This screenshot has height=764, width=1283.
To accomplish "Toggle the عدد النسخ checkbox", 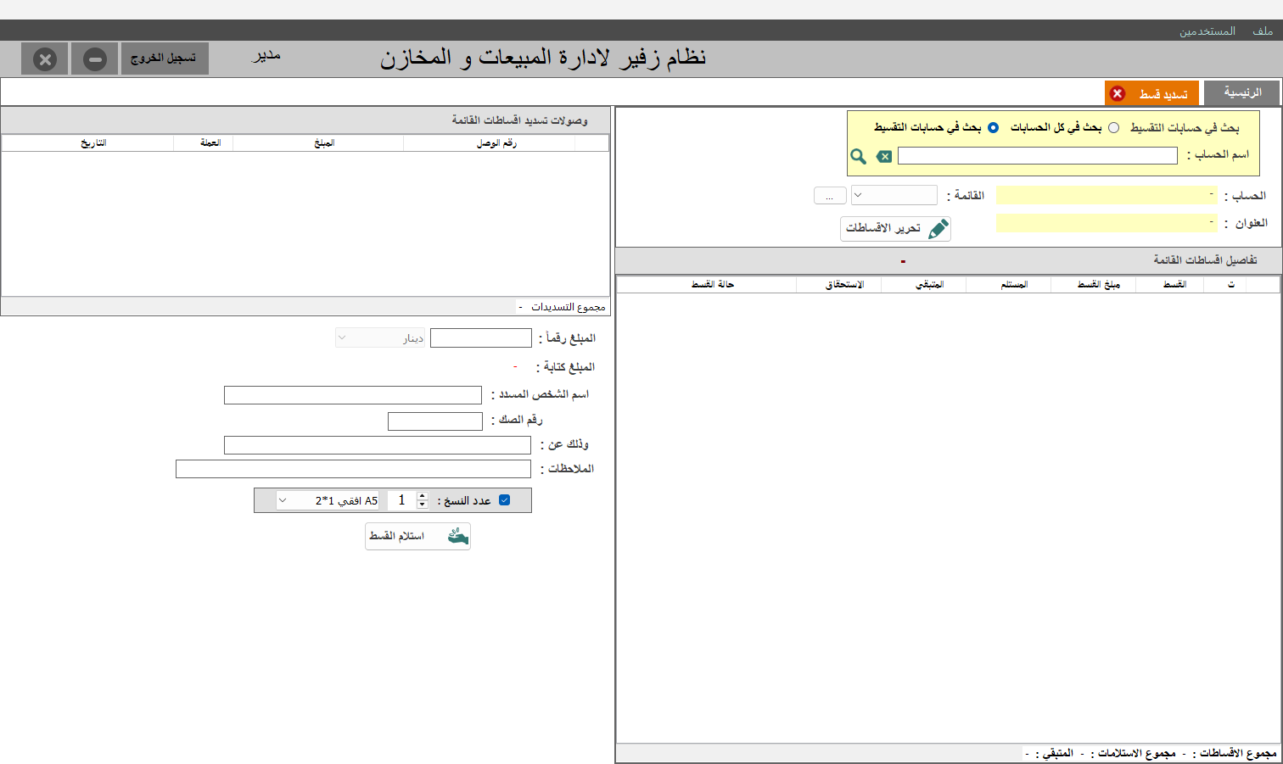I will pyautogui.click(x=505, y=500).
